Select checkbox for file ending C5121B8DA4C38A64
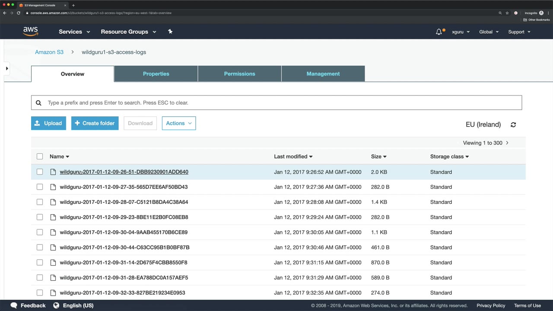 click(40, 202)
